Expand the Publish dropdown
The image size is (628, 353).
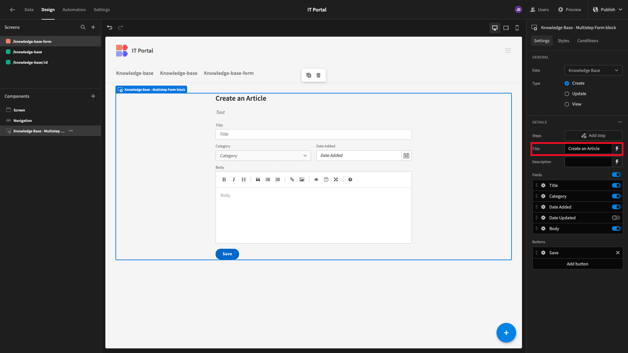(620, 10)
